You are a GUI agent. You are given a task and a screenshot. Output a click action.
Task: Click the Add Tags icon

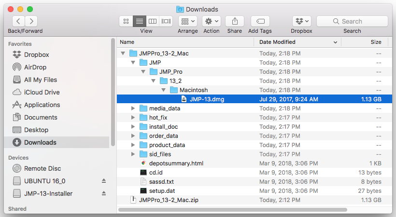coord(260,21)
